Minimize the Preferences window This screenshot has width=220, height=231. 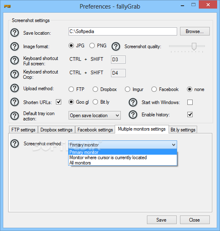pos(182,5)
